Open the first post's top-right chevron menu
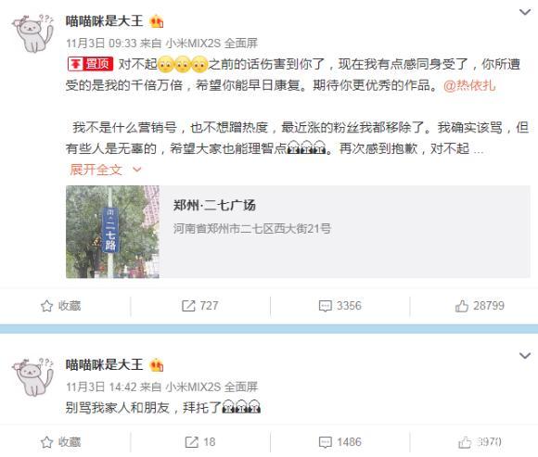 click(525, 12)
